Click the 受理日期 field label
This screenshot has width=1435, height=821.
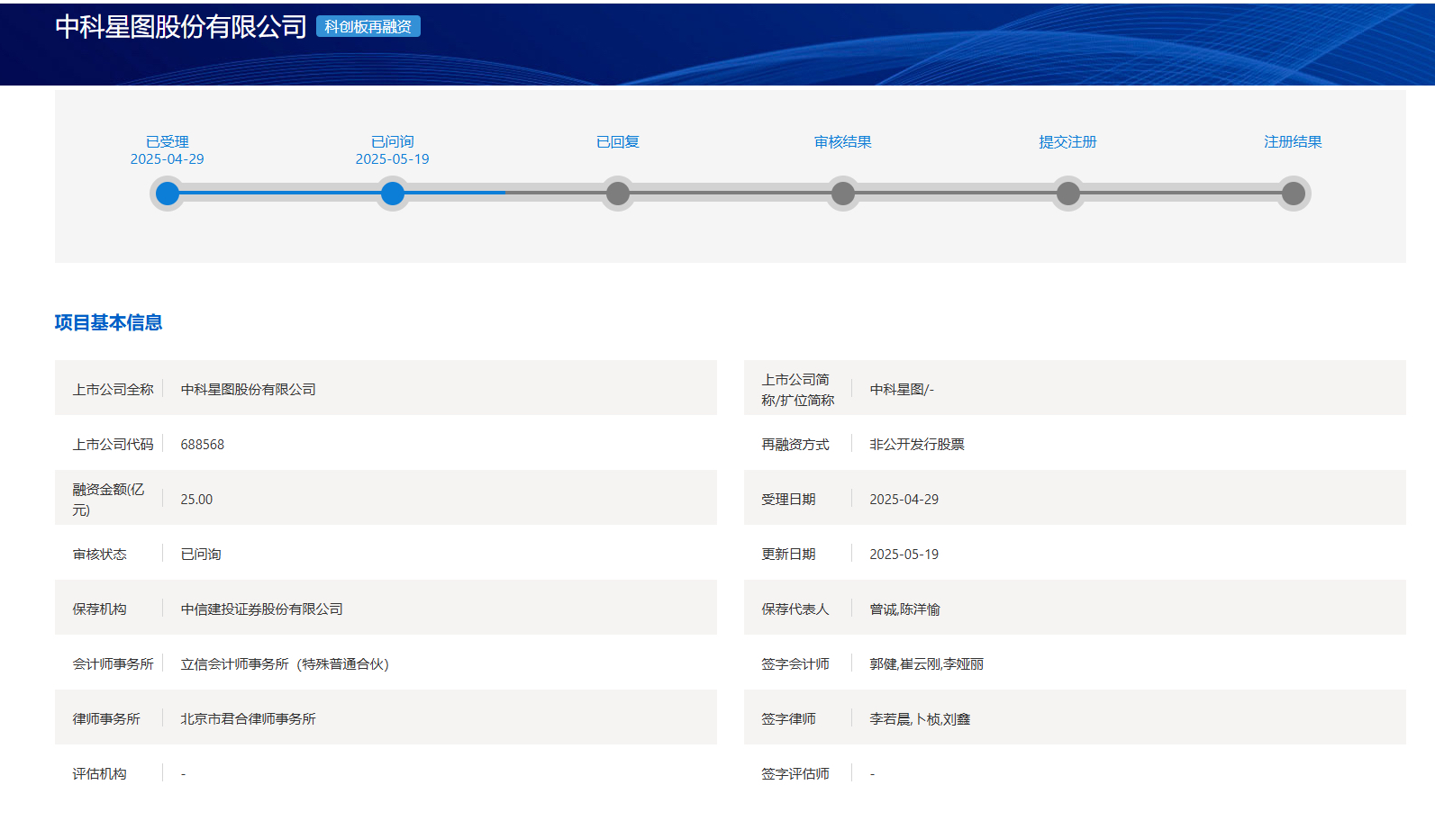[x=789, y=500]
